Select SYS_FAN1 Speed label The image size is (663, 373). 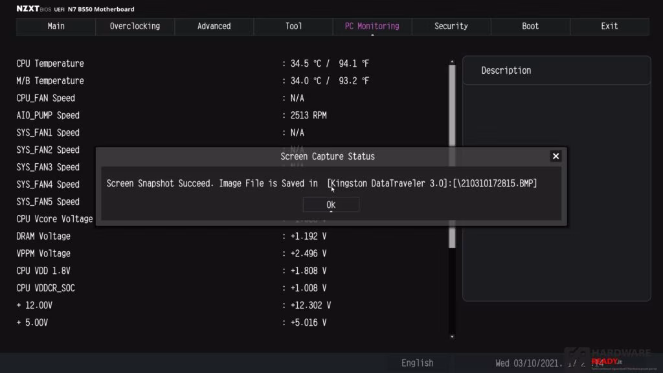click(x=48, y=133)
